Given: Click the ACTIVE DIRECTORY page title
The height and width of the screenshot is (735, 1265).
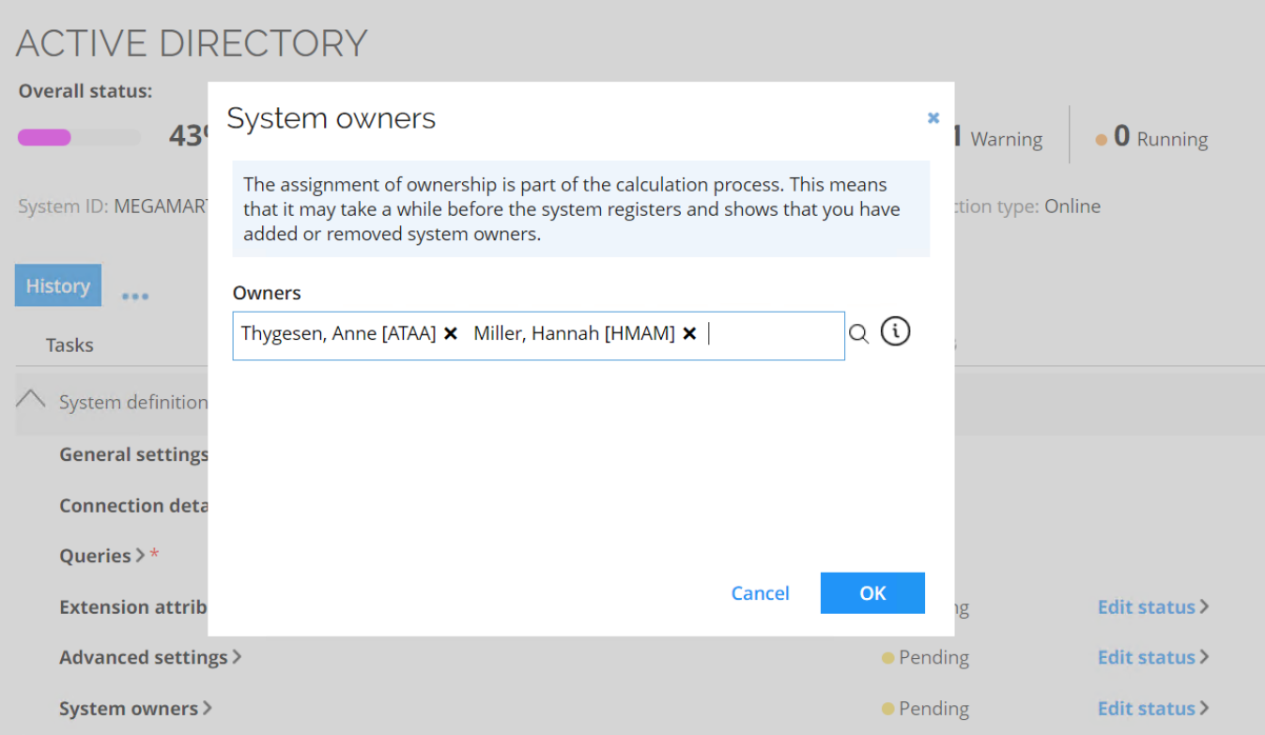Looking at the screenshot, I should coord(192,43).
